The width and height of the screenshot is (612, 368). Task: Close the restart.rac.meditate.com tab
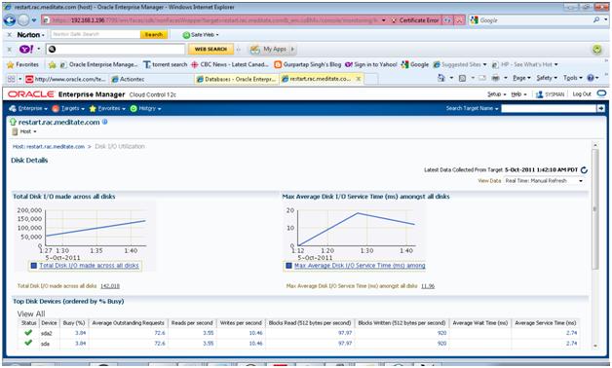coord(359,79)
